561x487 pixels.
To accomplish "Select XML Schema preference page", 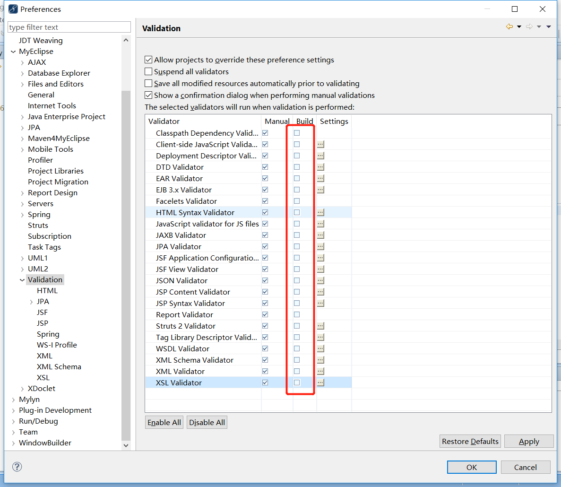I will pyautogui.click(x=59, y=367).
